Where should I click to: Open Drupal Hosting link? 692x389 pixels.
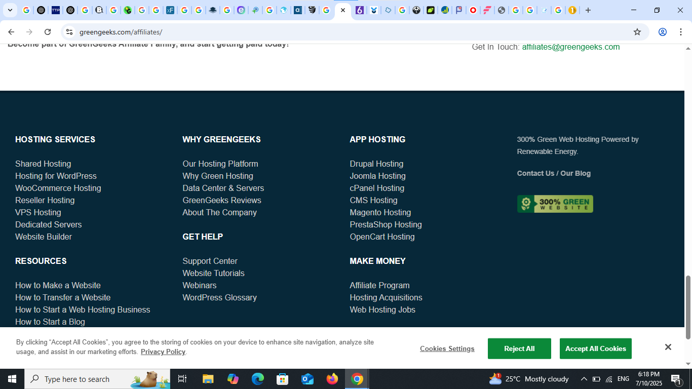376,164
